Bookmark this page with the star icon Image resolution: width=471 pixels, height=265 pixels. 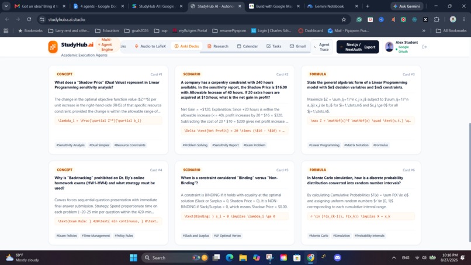[344, 19]
